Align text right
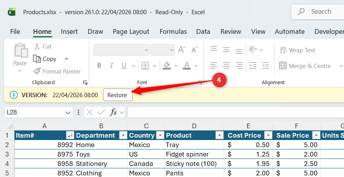The image size is (344, 177). (x=239, y=65)
